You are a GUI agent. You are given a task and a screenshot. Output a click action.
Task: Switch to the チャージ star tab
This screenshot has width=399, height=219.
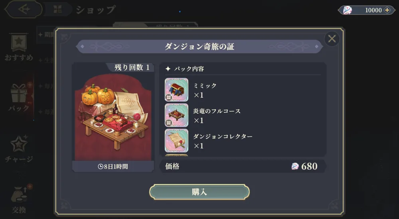(19, 149)
